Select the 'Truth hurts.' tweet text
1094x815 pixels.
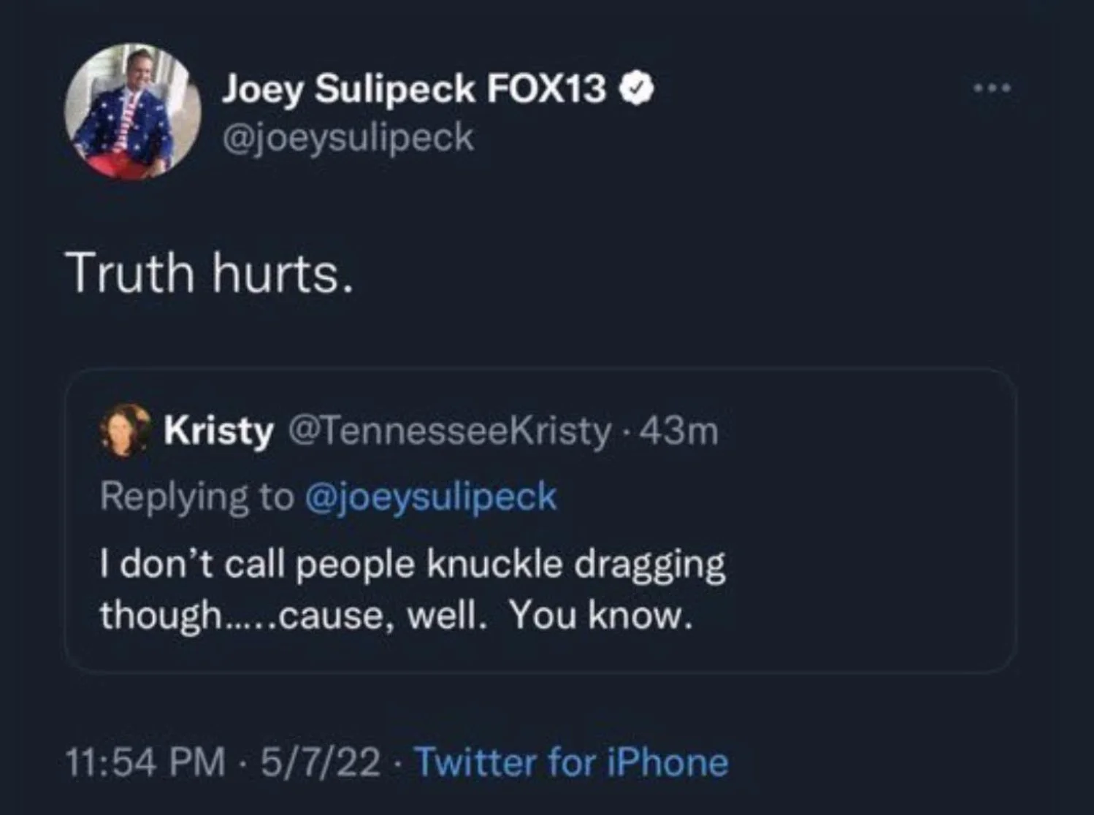pos(210,274)
